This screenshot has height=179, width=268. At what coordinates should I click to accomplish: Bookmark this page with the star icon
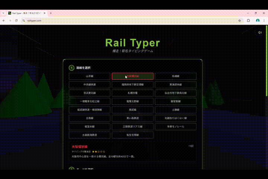point(239,21)
